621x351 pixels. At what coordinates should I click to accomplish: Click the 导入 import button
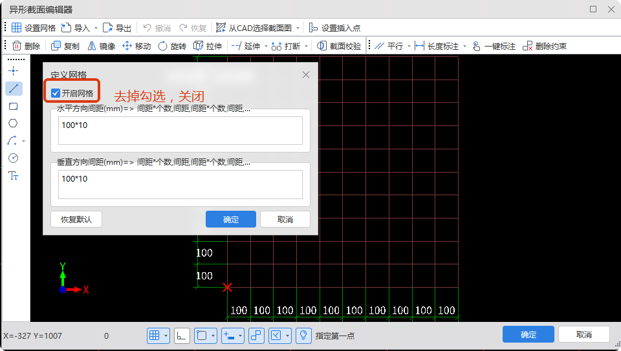(x=75, y=28)
